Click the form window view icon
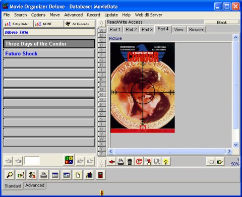242x197 pixels. (x=66, y=175)
